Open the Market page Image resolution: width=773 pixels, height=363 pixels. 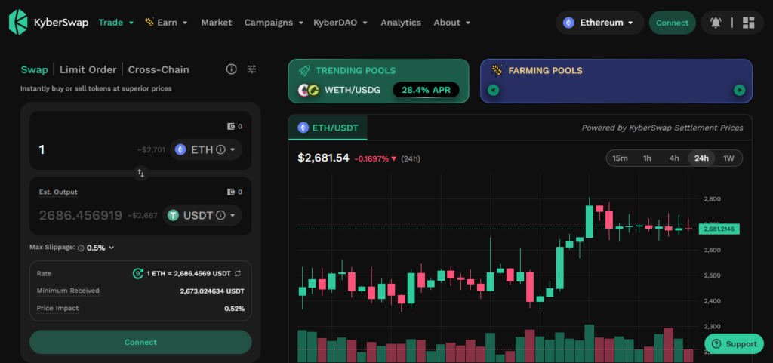(217, 23)
